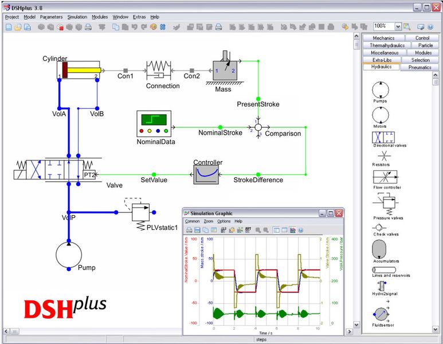Screen dimensions: 443x344
Task: Switch to the Control library tab
Action: click(422, 38)
